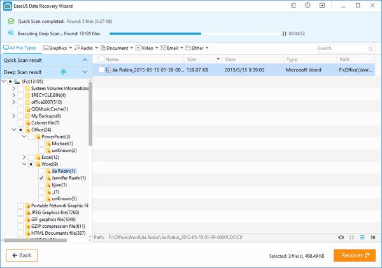
Task: Expand the Excel(12) folder
Action: coord(24,157)
